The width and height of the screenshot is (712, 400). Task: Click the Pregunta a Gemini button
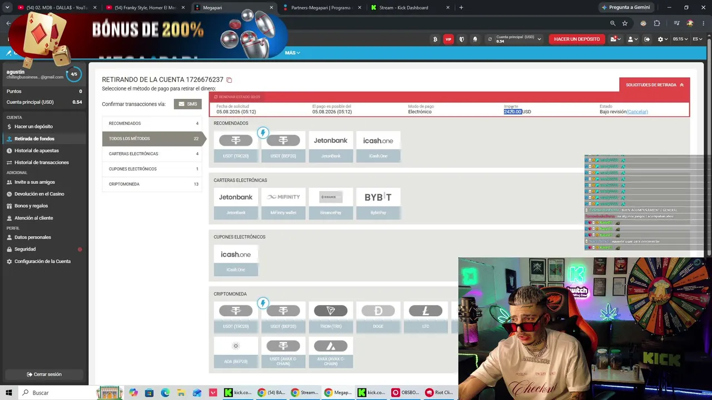tap(625, 8)
